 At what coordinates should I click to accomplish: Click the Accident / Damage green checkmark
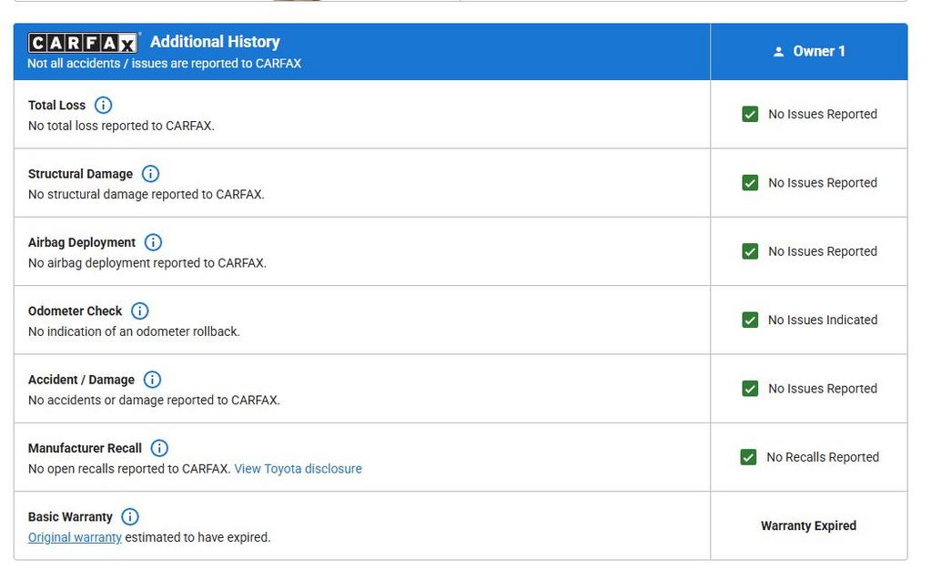click(x=750, y=389)
